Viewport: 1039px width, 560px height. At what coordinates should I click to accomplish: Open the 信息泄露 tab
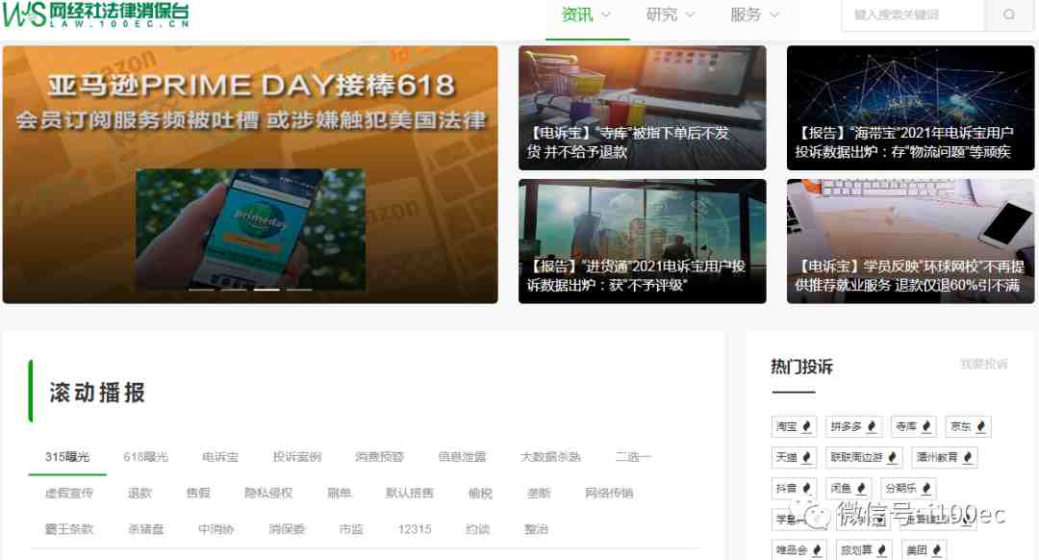coord(462,457)
